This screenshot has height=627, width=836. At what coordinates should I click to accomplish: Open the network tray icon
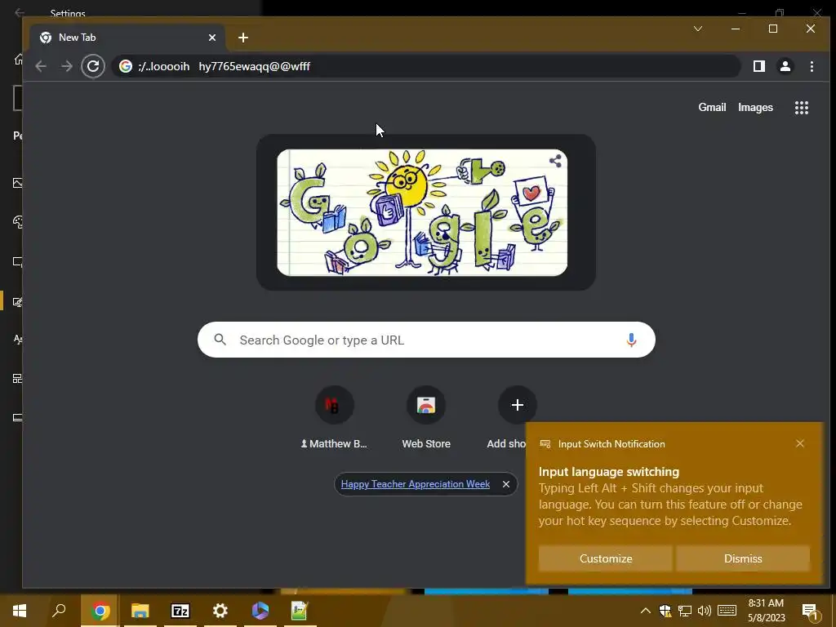[685, 611]
